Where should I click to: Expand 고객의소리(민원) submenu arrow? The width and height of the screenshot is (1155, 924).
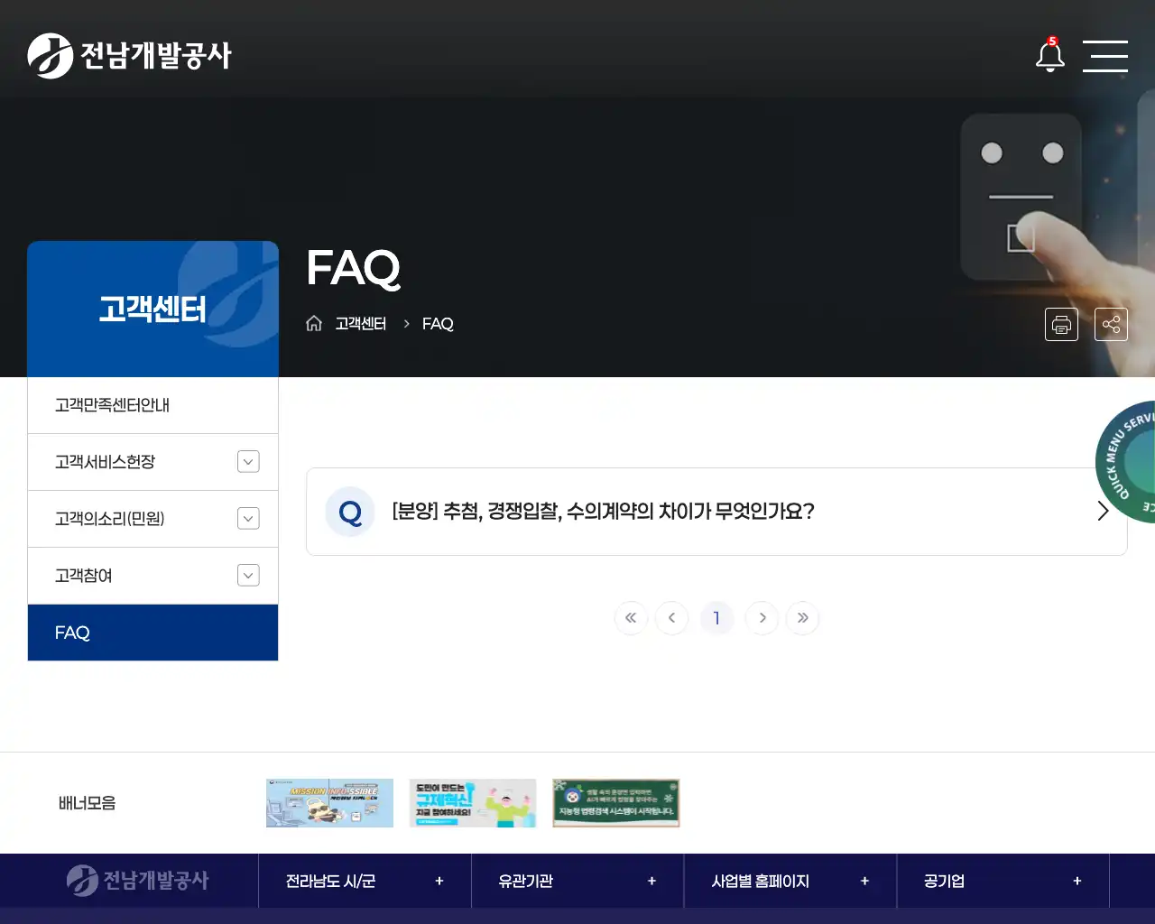248,519
